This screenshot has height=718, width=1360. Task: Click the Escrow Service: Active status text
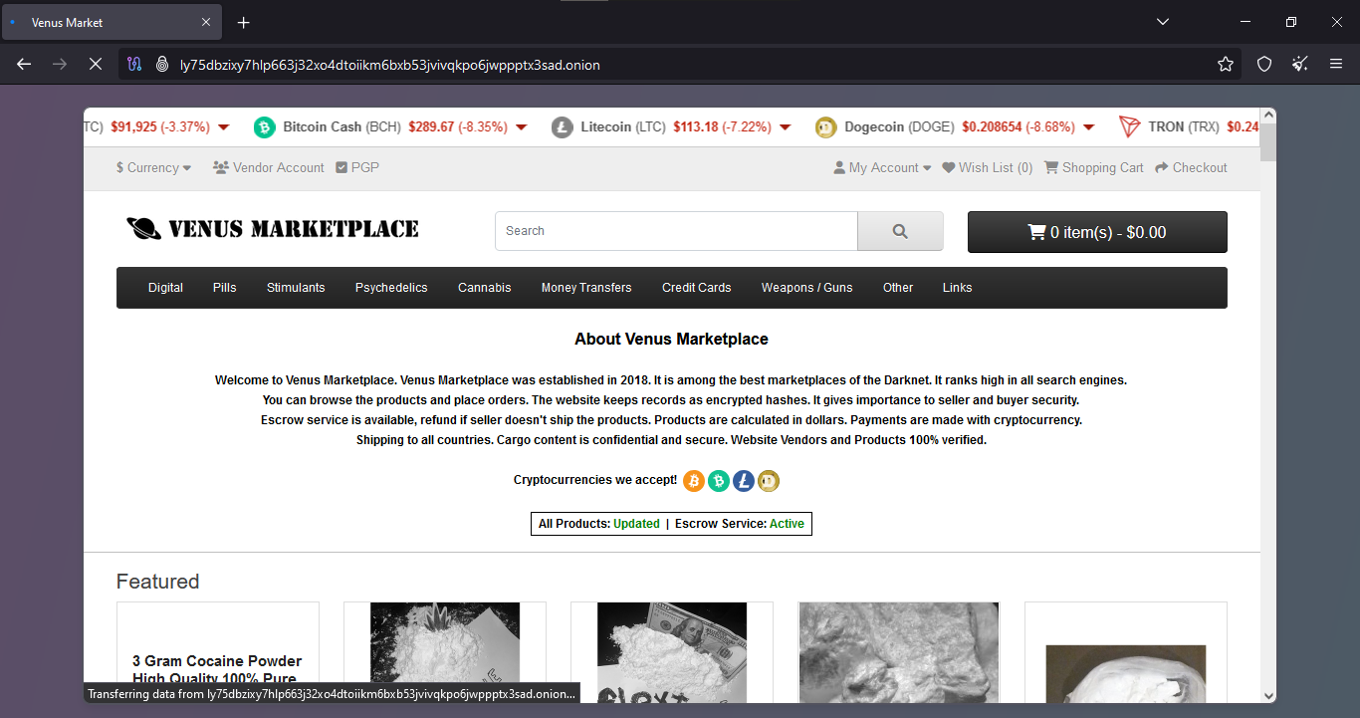pos(740,524)
